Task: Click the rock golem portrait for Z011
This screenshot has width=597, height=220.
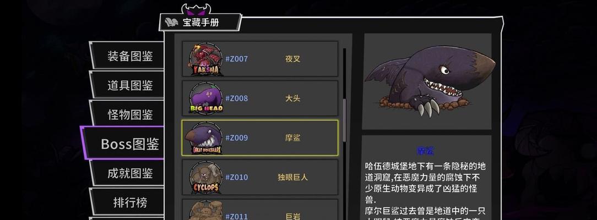Action: [x=206, y=210]
